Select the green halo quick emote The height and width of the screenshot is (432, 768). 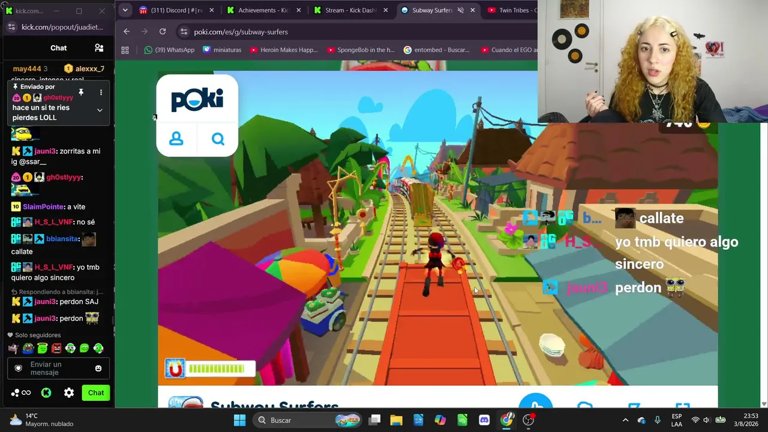tap(42, 348)
